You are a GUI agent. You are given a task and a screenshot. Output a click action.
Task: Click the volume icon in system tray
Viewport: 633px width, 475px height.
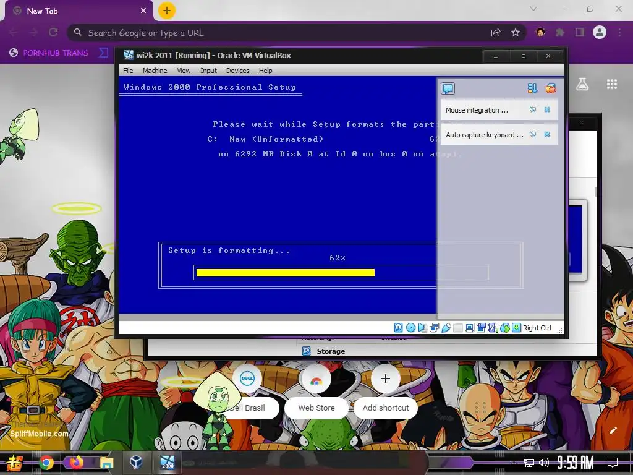point(544,463)
